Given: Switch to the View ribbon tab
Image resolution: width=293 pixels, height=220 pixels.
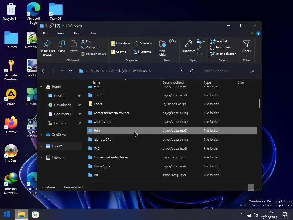Looking at the screenshot, I should pos(92,33).
